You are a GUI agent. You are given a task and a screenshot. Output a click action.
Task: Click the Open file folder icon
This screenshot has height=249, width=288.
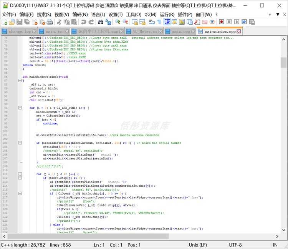[x=12, y=22]
